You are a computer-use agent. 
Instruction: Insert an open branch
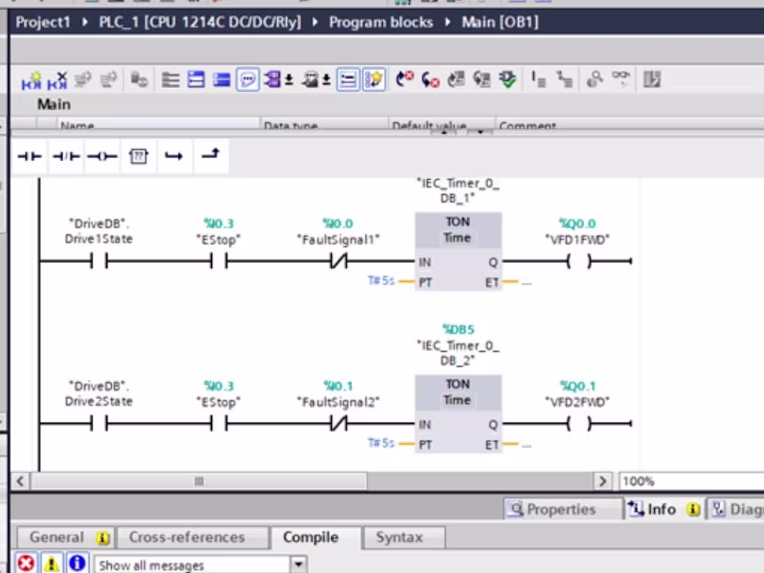tap(174, 156)
